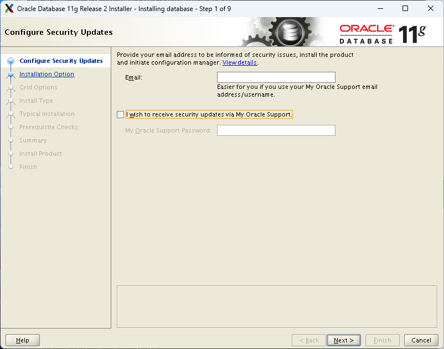Cancel the installation
The image size is (444, 349).
pos(421,340)
